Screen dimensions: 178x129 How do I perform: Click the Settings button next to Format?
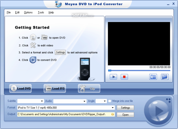(125, 108)
